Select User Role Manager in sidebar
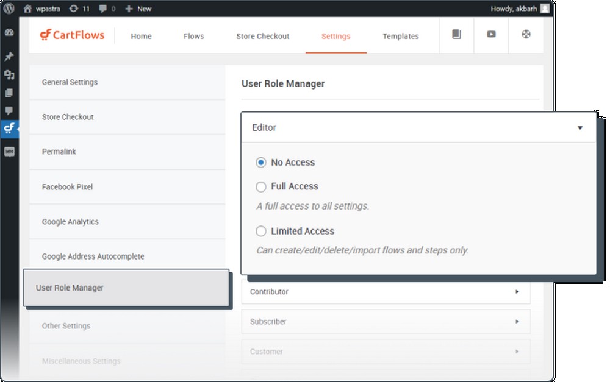This screenshot has width=610, height=382. click(126, 288)
